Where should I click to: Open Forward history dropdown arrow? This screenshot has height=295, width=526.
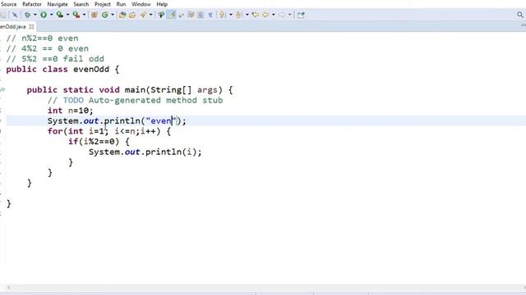point(290,15)
